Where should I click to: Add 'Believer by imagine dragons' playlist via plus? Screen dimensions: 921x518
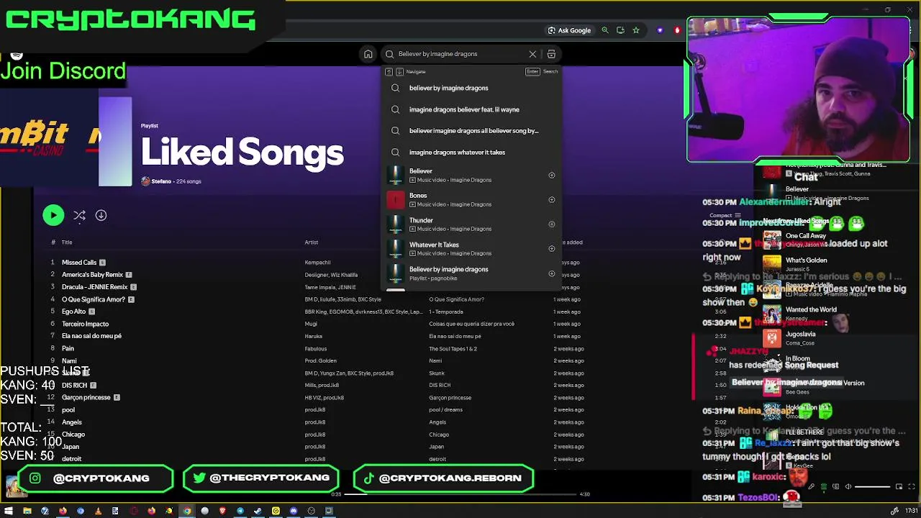point(552,273)
